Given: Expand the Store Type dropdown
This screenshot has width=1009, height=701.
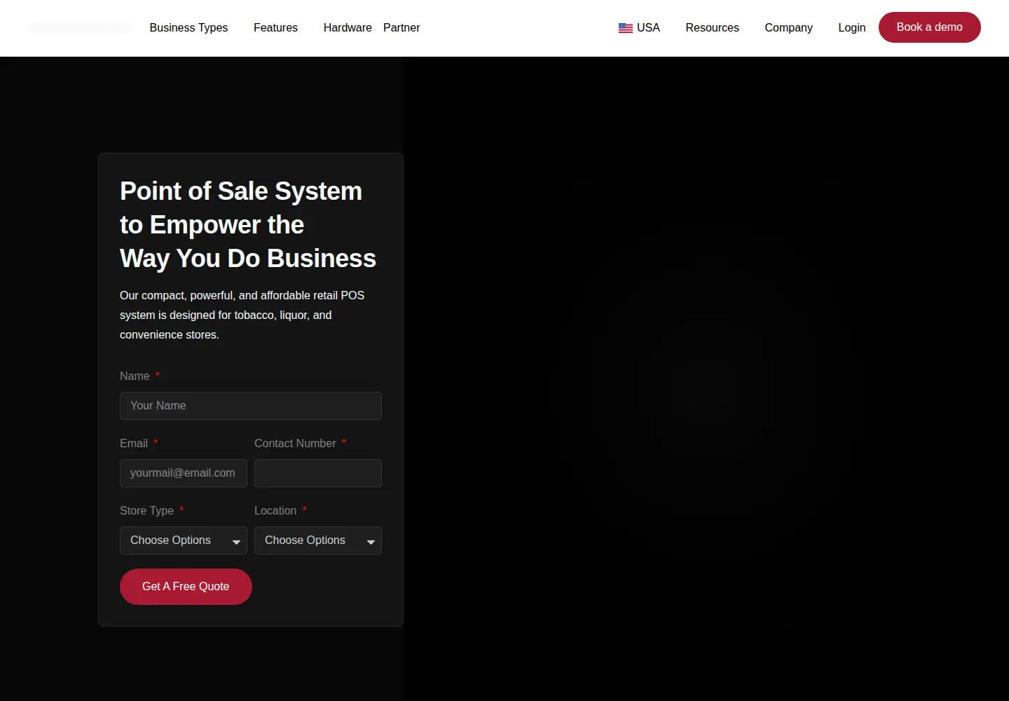Looking at the screenshot, I should tap(184, 540).
